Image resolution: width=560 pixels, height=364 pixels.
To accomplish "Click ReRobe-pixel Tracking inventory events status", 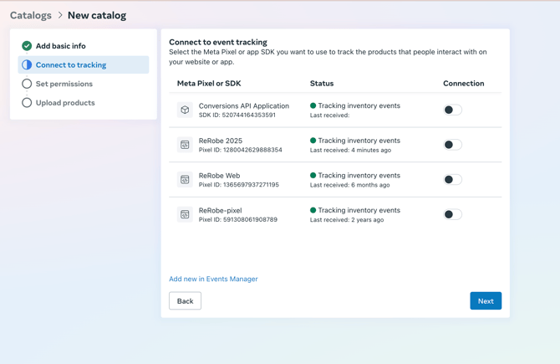I will pos(355,210).
